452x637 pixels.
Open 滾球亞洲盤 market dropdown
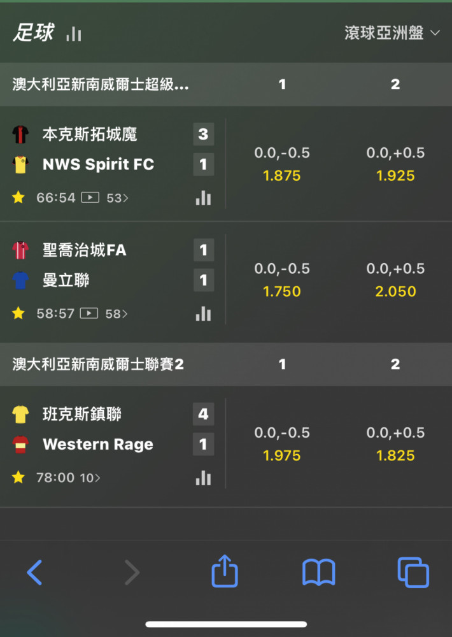[392, 33]
